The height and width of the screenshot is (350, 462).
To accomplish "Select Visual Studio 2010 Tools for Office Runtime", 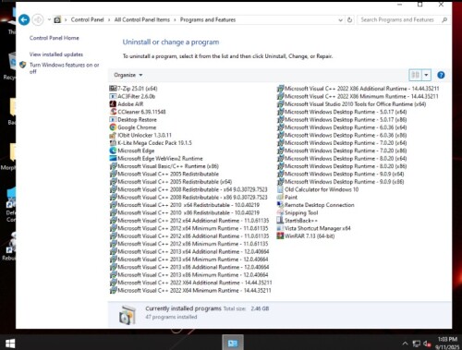I will click(352, 104).
